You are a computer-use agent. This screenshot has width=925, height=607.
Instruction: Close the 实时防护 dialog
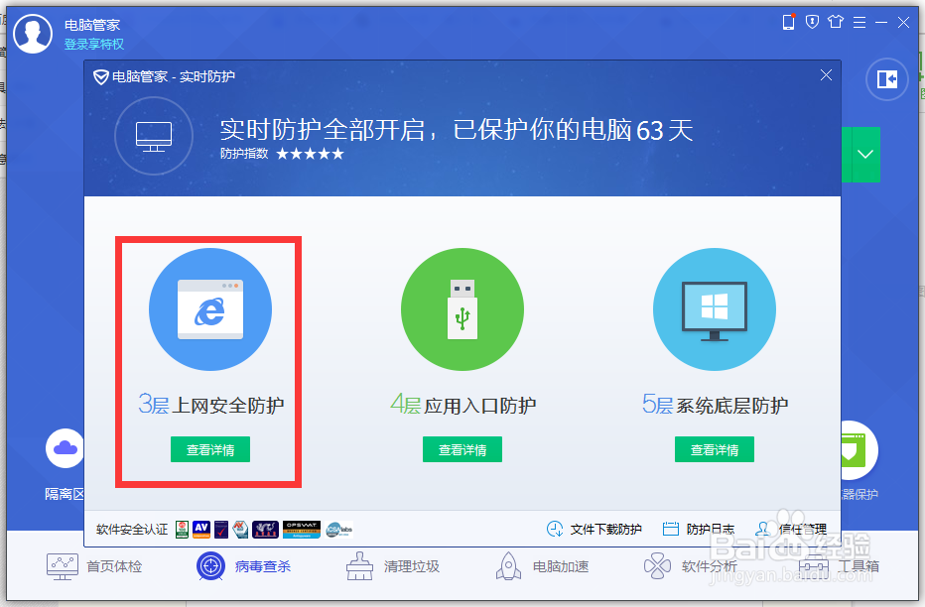pyautogui.click(x=826, y=74)
